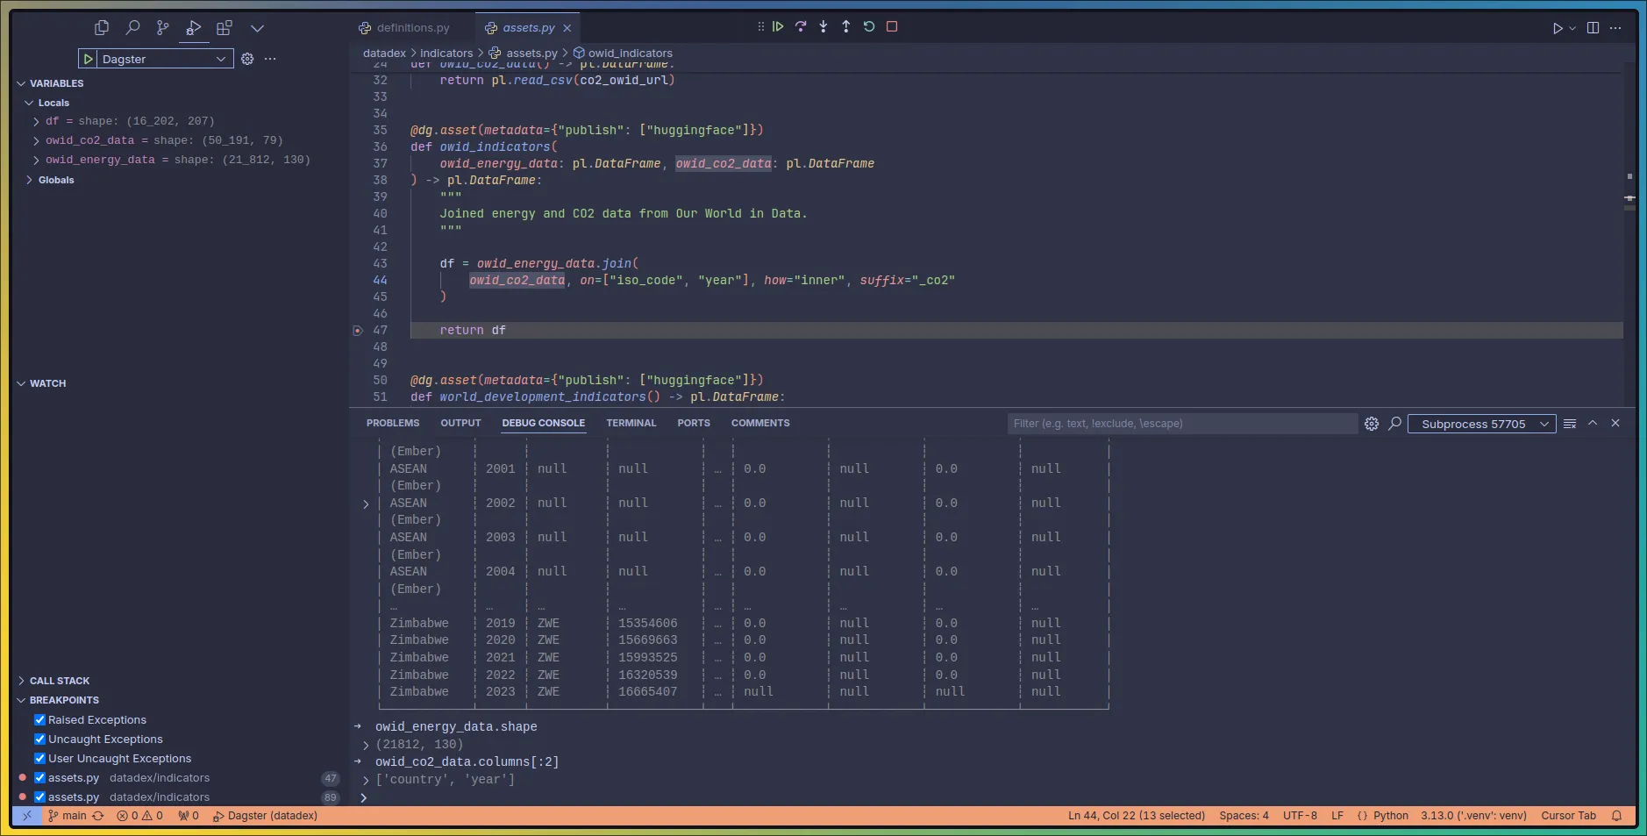Expand the owid_energy_data variable
The width and height of the screenshot is (1647, 836).
coord(35,160)
